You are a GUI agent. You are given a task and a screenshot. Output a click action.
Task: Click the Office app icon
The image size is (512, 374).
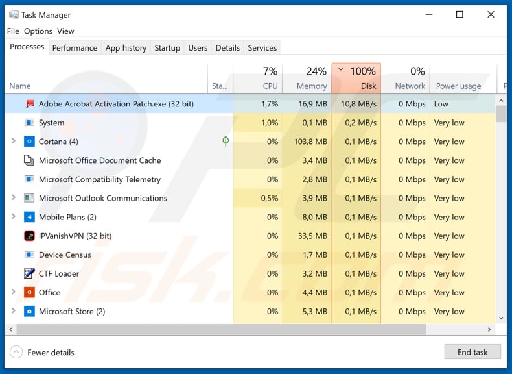click(x=29, y=292)
